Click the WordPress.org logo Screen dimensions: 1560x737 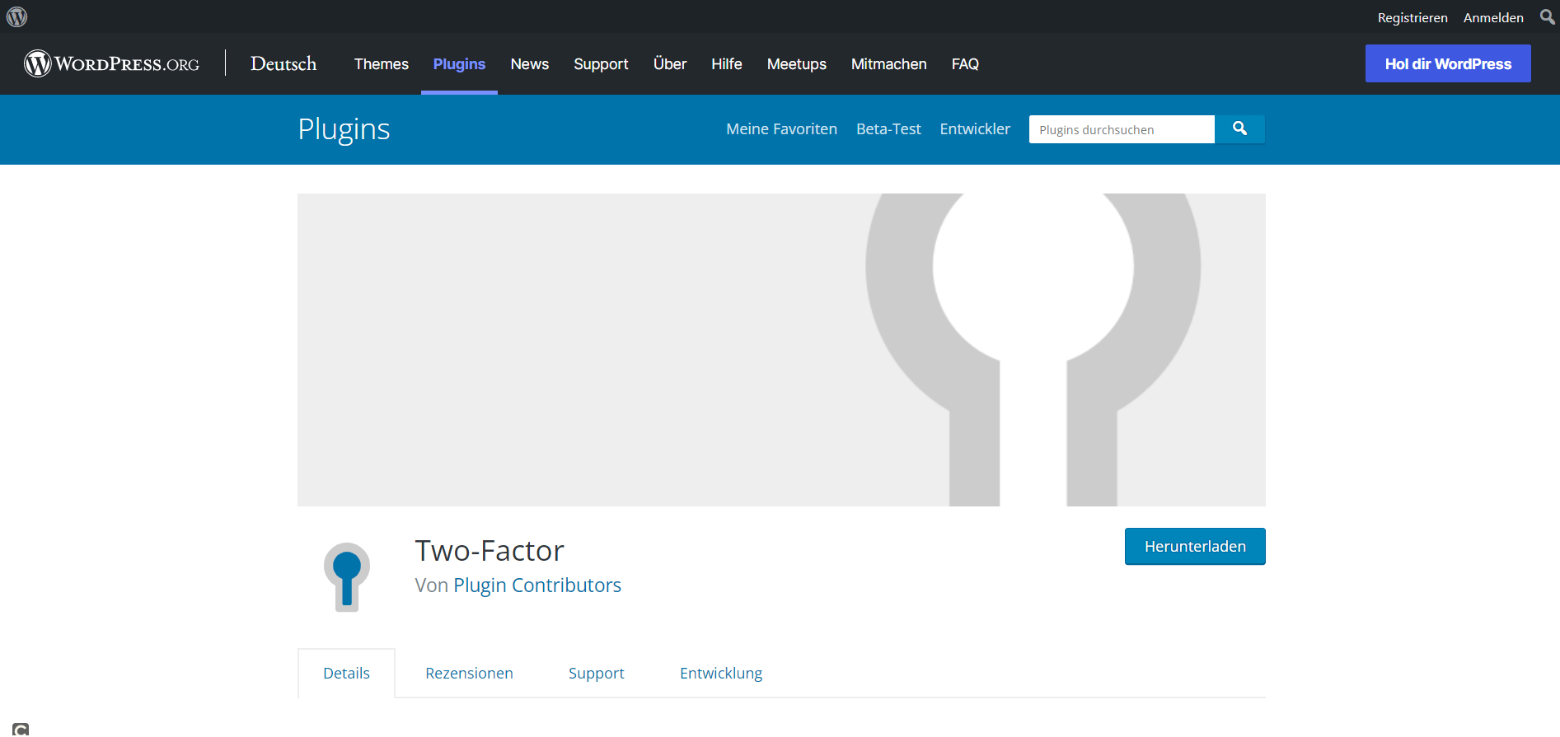click(111, 63)
